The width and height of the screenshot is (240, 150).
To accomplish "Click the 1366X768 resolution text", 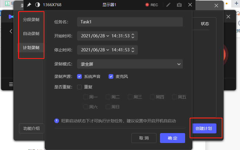I will [52, 5].
